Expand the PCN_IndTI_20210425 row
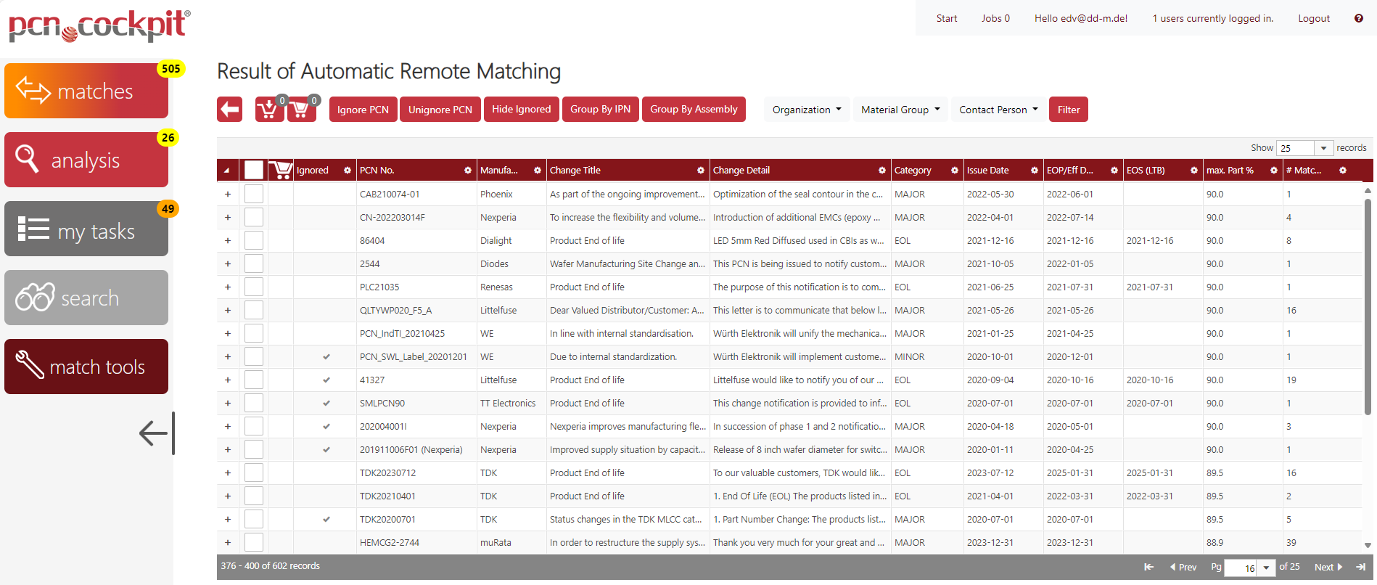Screen dimensions: 1377x585 tap(228, 333)
